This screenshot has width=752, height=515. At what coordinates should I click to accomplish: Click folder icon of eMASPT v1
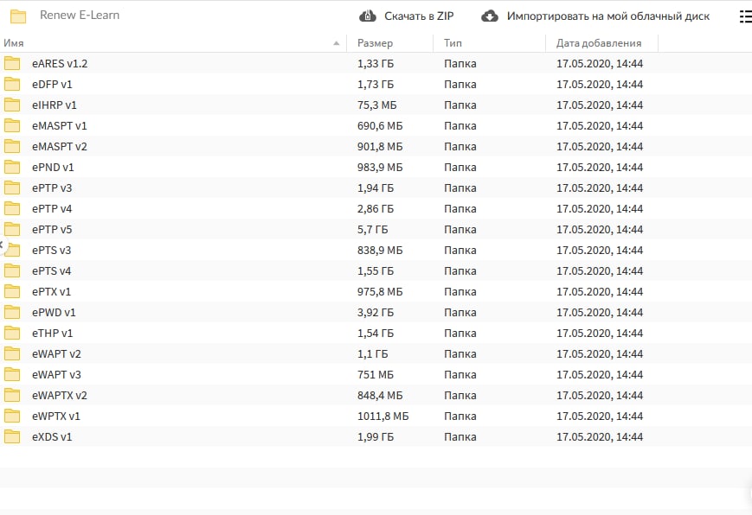[x=12, y=125]
